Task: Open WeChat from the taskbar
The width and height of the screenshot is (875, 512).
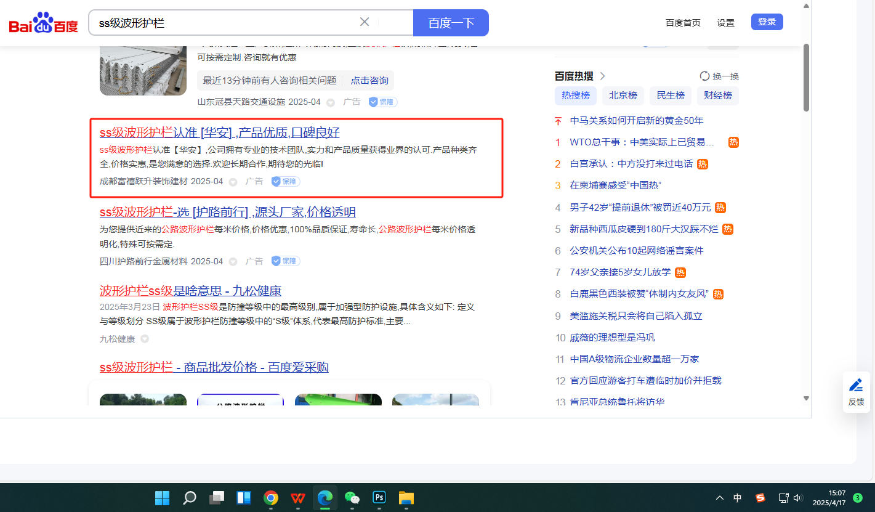Action: [352, 497]
